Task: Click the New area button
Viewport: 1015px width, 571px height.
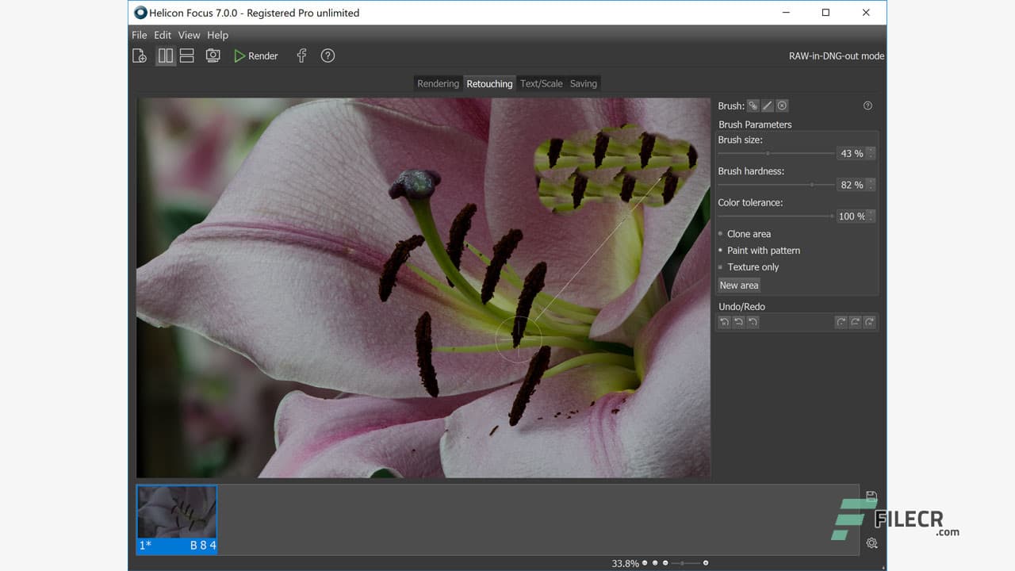Action: click(738, 285)
